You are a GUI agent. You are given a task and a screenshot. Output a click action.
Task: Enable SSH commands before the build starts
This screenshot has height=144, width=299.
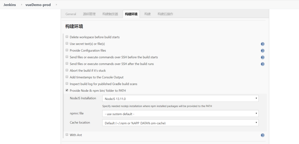[67, 57]
